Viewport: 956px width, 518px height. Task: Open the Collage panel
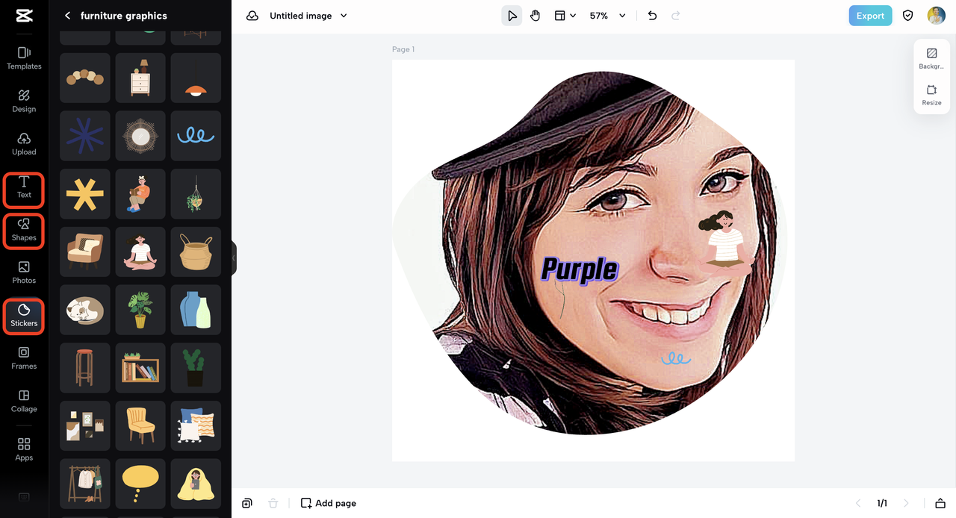coord(24,401)
